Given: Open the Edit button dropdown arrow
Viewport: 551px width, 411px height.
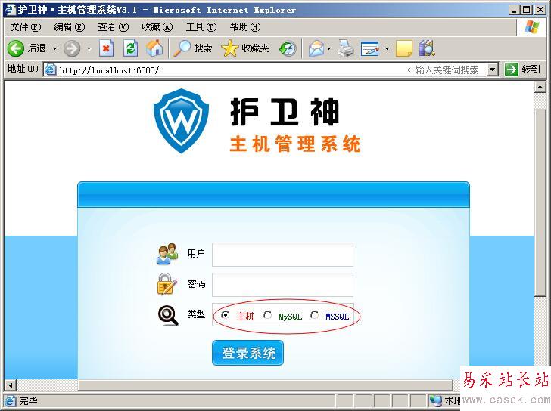Looking at the screenshot, I should click(387, 48).
